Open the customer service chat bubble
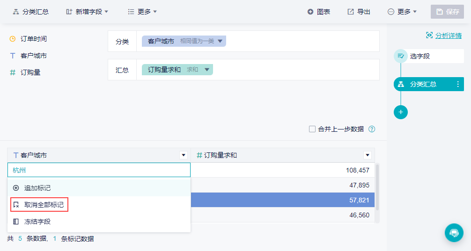The width and height of the screenshot is (471, 251). point(453,232)
